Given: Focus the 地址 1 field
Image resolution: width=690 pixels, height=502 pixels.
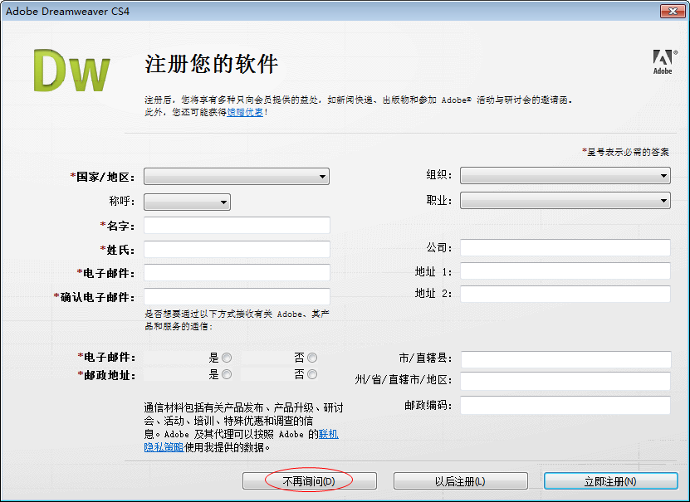Looking at the screenshot, I should click(x=565, y=270).
